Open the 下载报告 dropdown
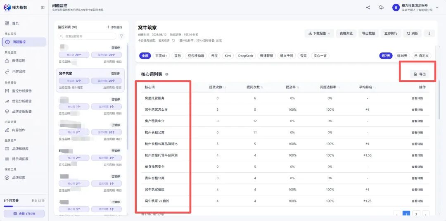 click(319, 33)
